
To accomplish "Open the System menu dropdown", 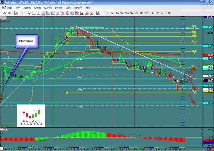I will tap(59, 7).
